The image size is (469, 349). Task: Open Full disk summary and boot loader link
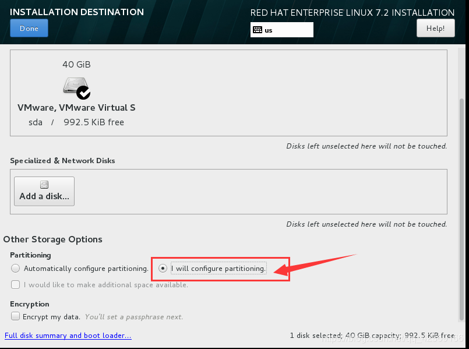coord(68,336)
